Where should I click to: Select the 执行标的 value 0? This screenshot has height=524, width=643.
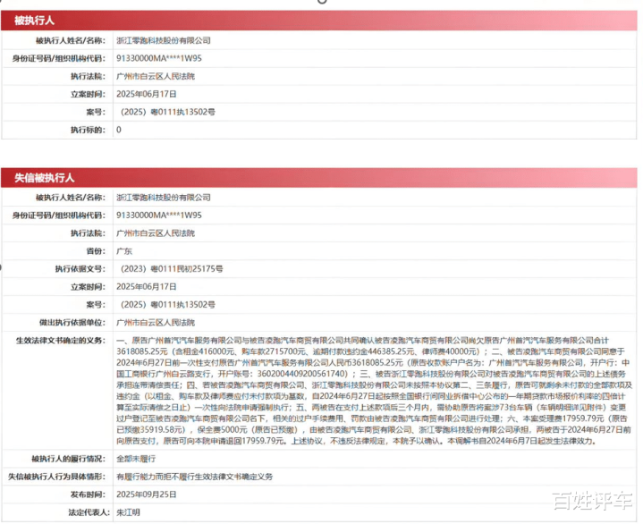tap(119, 130)
